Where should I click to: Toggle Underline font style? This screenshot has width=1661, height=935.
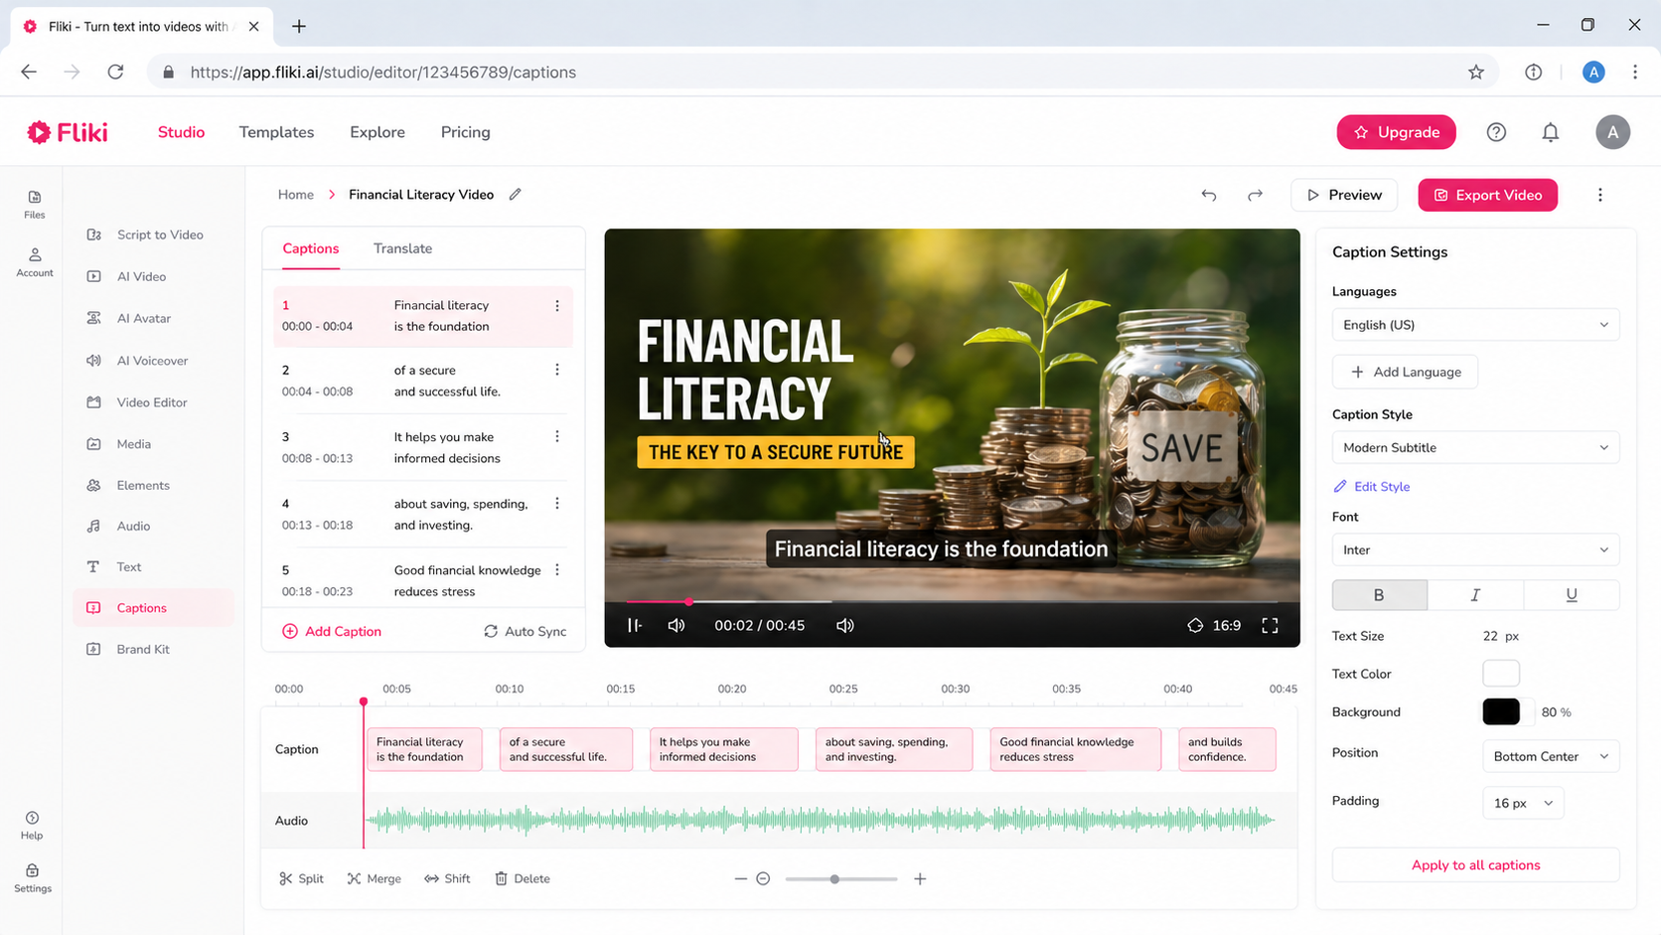(x=1572, y=595)
